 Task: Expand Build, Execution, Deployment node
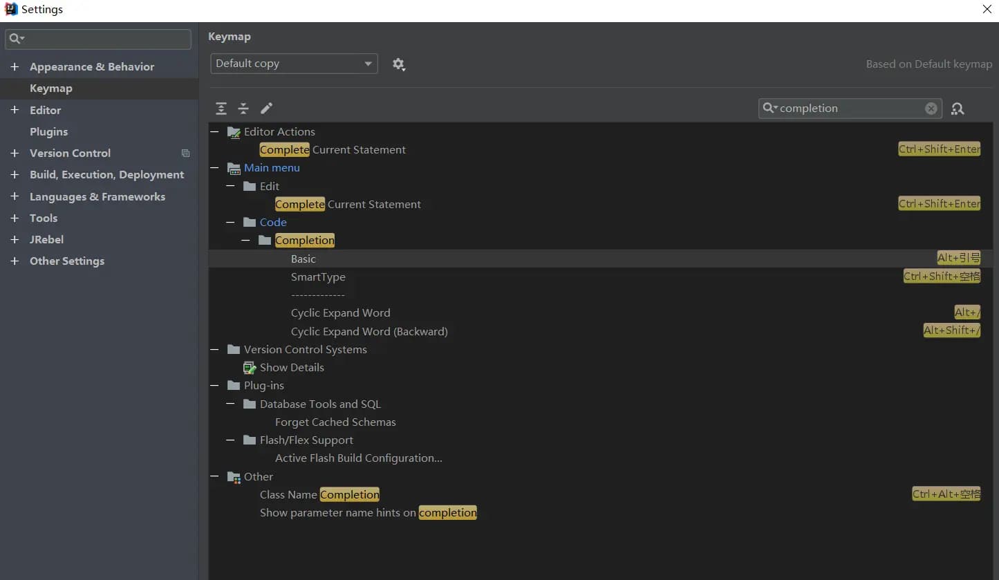coord(15,175)
